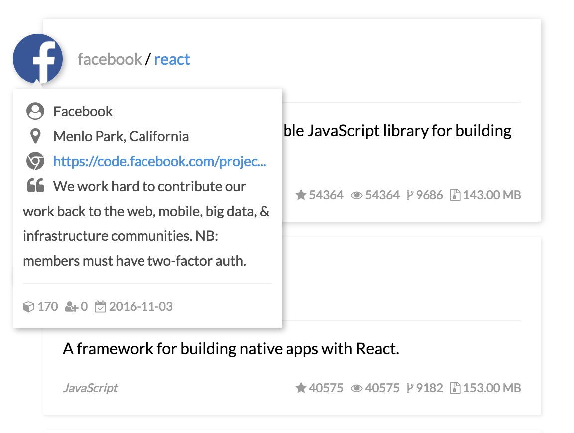Image resolution: width=574 pixels, height=433 pixels.
Task: Click the '153.00 MB' size value
Action: click(492, 388)
